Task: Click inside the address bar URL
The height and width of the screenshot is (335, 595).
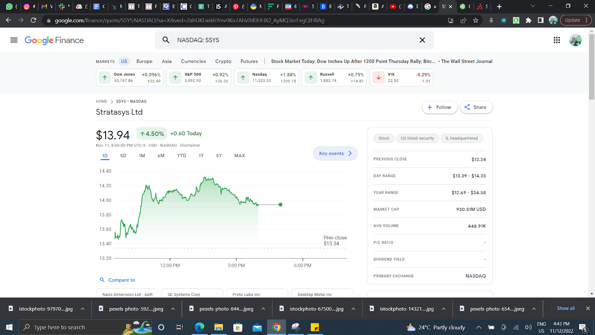Action: 190,20
